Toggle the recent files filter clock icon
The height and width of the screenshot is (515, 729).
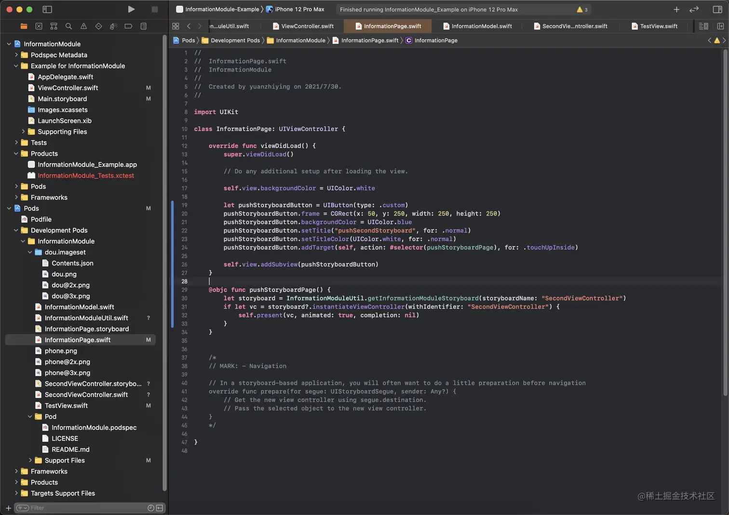pyautogui.click(x=151, y=508)
